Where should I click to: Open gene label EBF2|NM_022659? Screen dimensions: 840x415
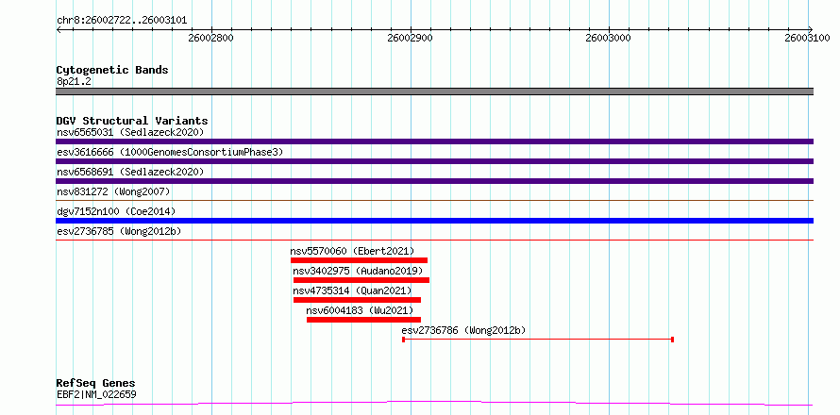(x=96, y=395)
